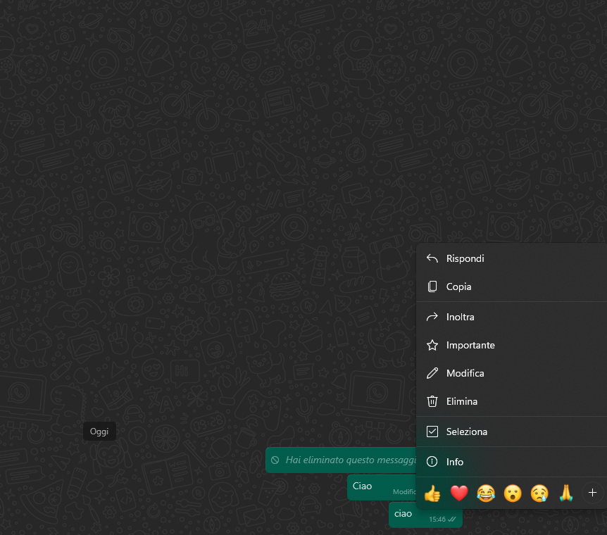React with the red heart emoji
This screenshot has width=607, height=535.
(x=459, y=493)
